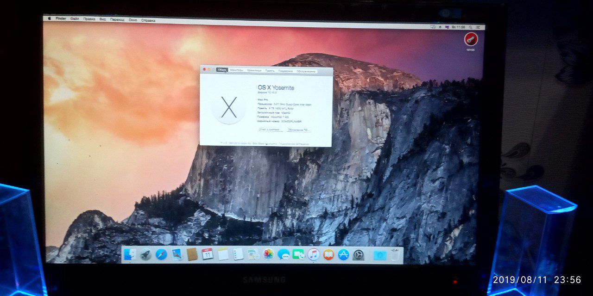
Task: Open Calendar icon in Dock
Action: click(208, 254)
